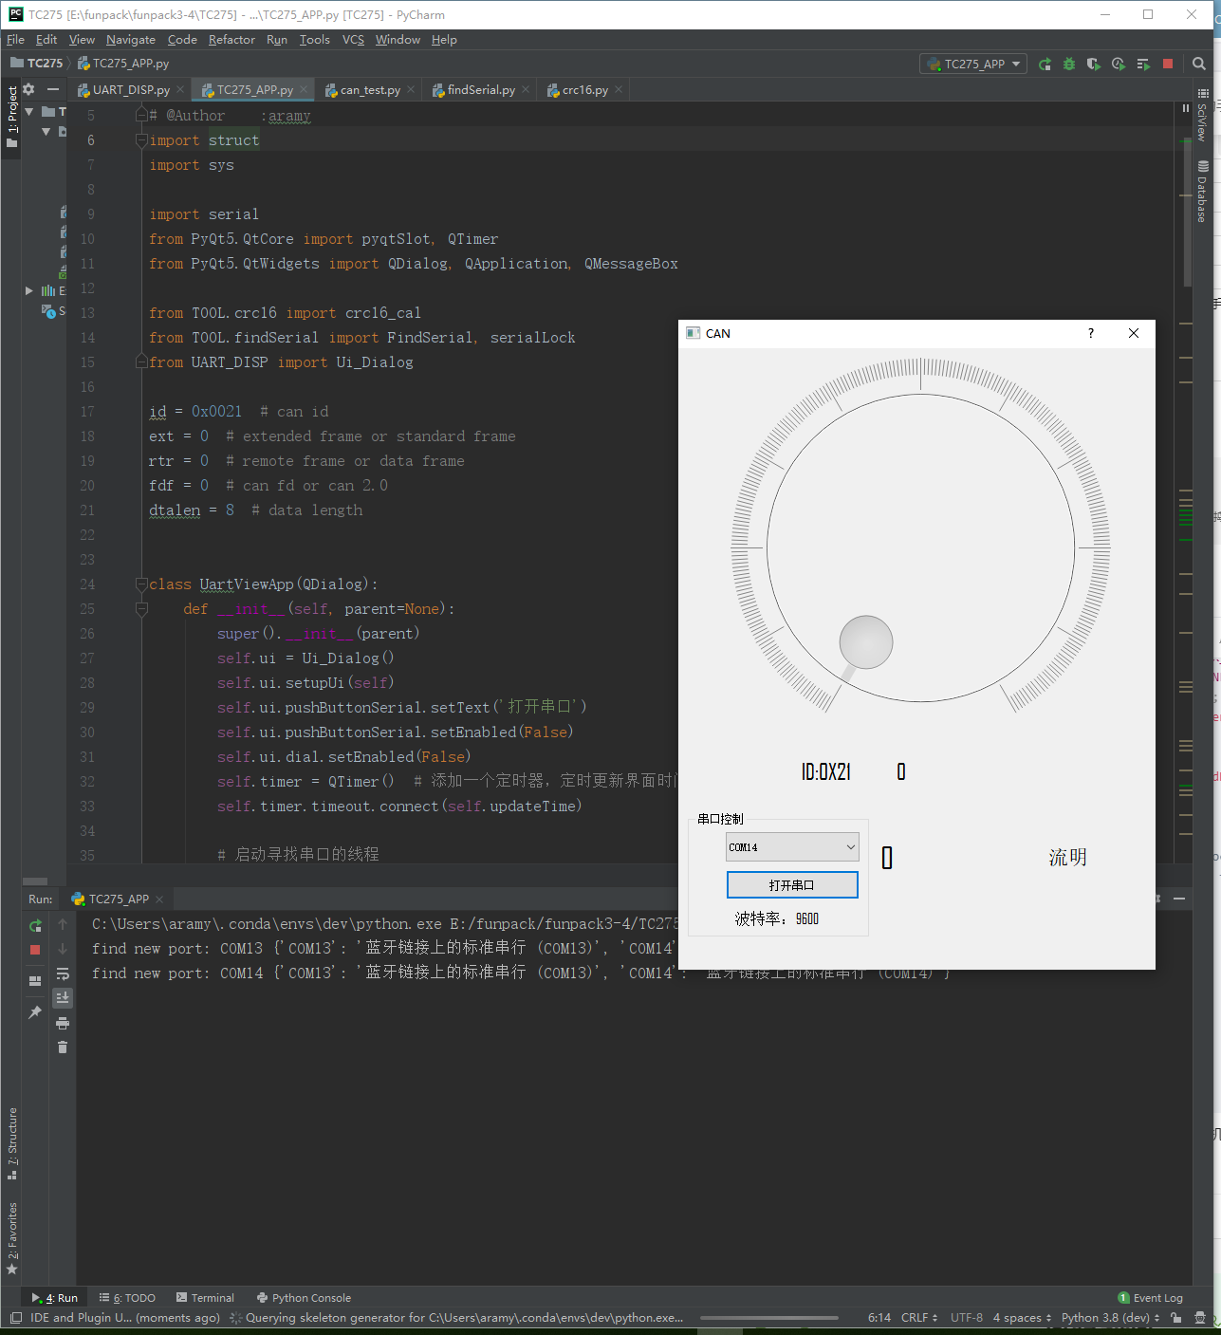This screenshot has height=1335, width=1221.
Task: Fold the class UartViewApp block
Action: pyautogui.click(x=141, y=584)
